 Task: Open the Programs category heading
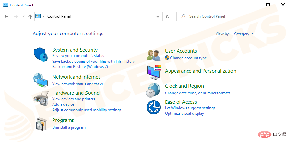click(x=63, y=120)
